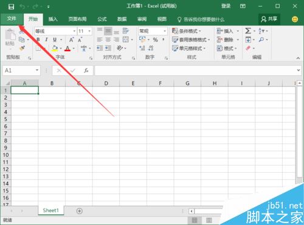This screenshot has height=225, width=304.
Task: Open 条件格式 (Conditional Formatting) menu
Action: point(187,31)
